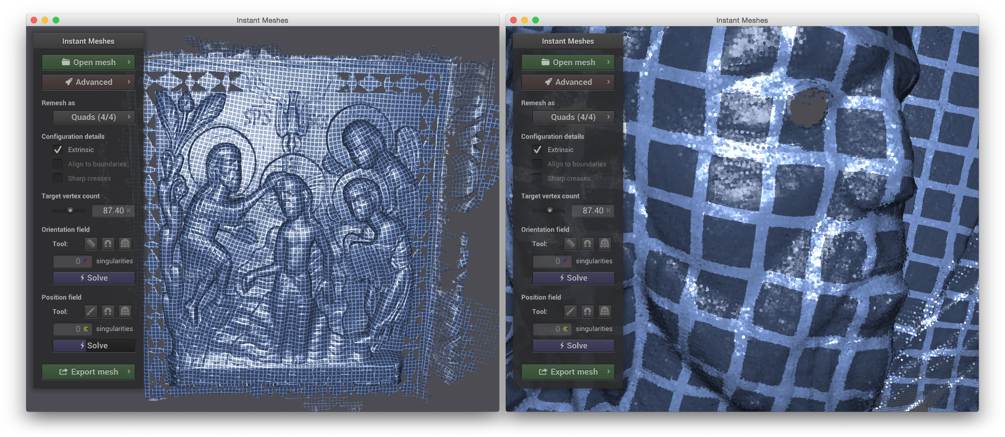Screen dimensions: 1005x437
Task: Enable Align to boundaries in left window
Action: (58, 164)
